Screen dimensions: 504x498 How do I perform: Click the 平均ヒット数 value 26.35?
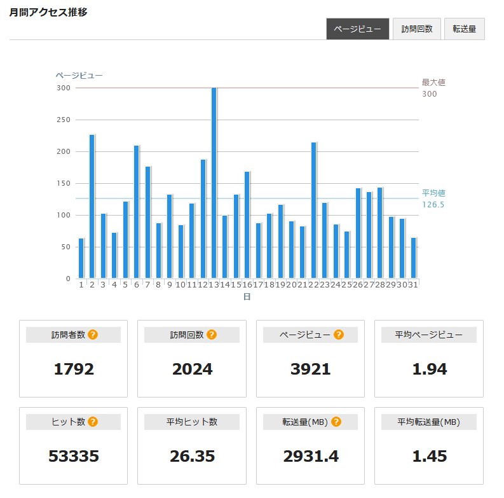coord(192,456)
